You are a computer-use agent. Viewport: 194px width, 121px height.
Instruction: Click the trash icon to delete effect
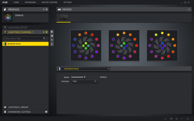coord(52,44)
